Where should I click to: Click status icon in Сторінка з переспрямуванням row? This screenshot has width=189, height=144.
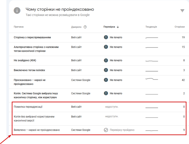pos(106,37)
